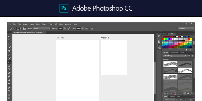Switch Libraries to list view
This screenshot has height=101, width=202.
[x=192, y=56]
